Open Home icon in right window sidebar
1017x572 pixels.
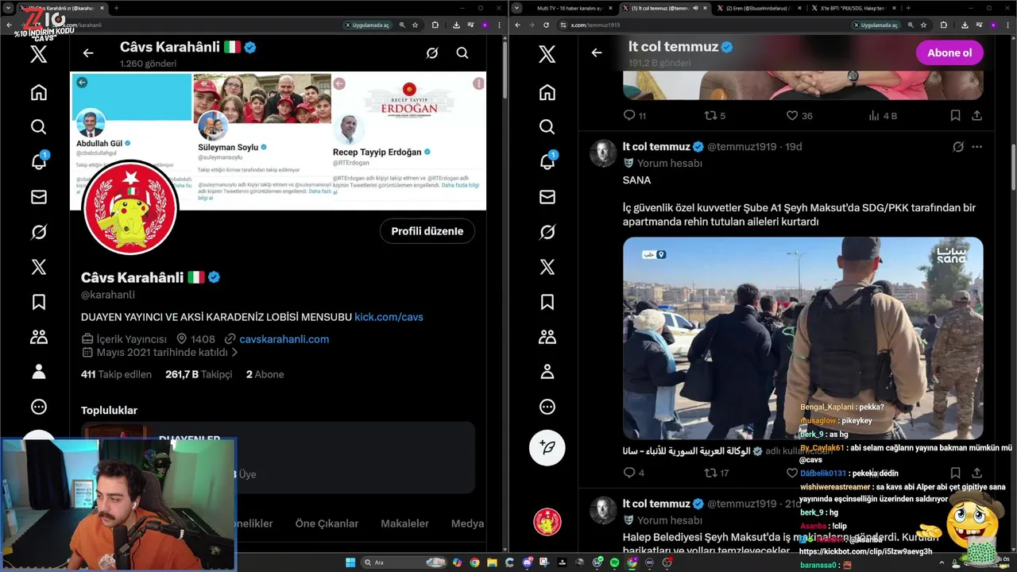click(547, 92)
